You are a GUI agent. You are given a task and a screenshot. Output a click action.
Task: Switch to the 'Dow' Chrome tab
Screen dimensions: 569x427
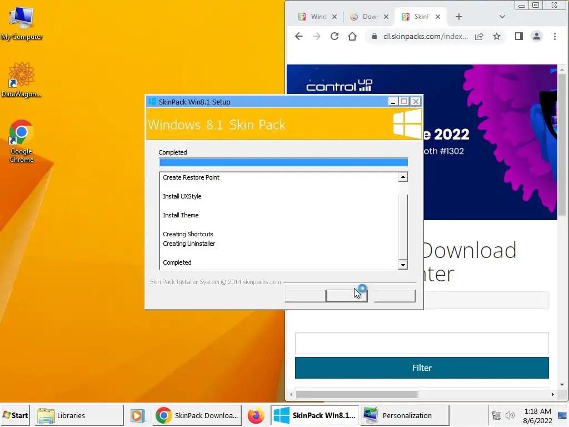tap(365, 17)
